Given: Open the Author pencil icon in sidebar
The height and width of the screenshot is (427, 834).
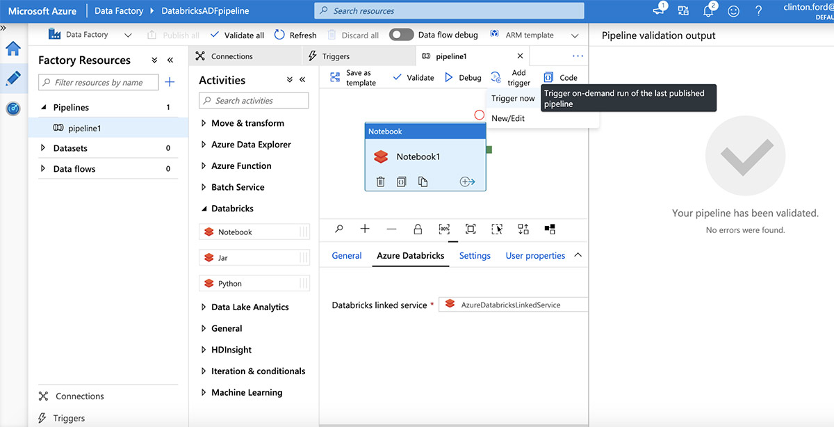Looking at the screenshot, I should [x=13, y=79].
